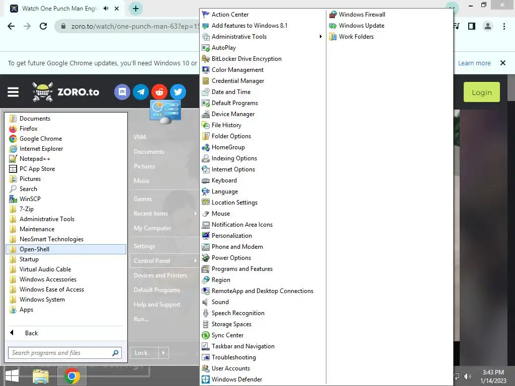Open Devices and Printers in Start menu
Viewport: 515px width, 386px height.
tap(160, 275)
